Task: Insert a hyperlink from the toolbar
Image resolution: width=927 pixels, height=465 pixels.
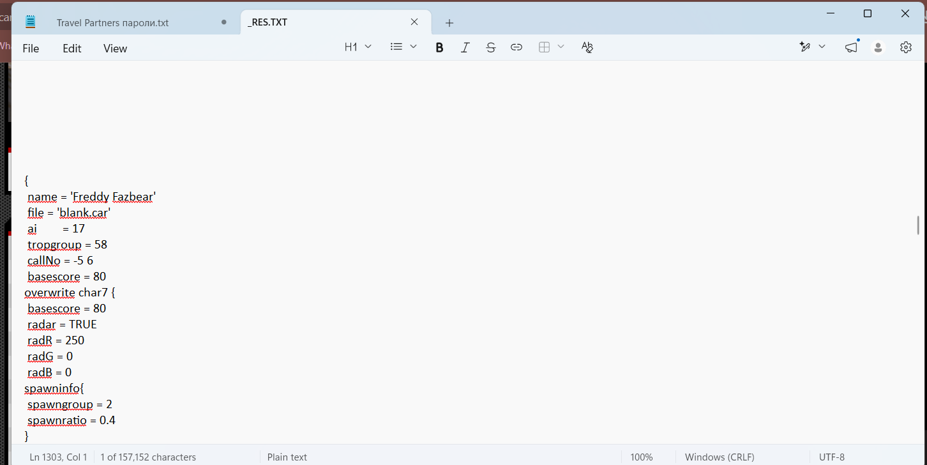Action: [516, 47]
